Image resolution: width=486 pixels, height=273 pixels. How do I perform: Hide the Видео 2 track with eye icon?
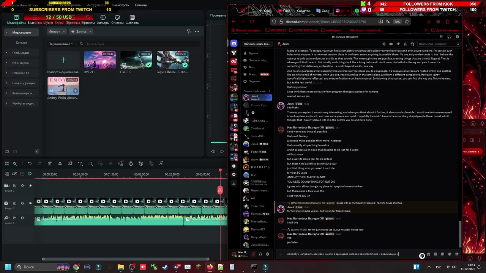pyautogui.click(x=30, y=186)
